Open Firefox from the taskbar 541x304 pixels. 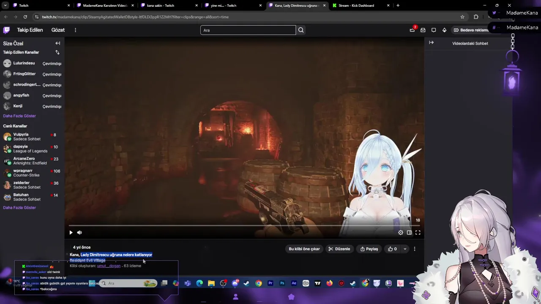click(x=330, y=283)
